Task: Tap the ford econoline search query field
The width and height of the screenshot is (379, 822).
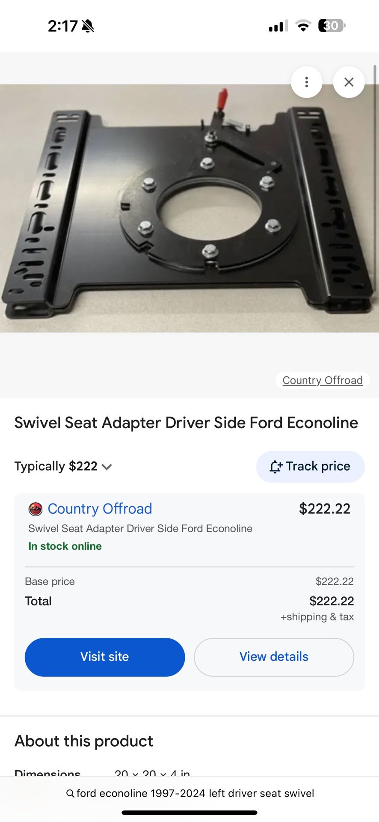Action: (195, 793)
